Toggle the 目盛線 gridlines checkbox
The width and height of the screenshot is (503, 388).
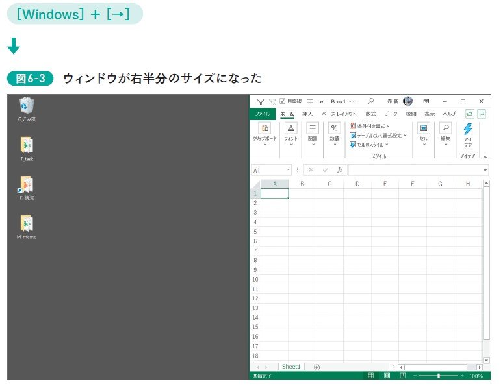282,101
